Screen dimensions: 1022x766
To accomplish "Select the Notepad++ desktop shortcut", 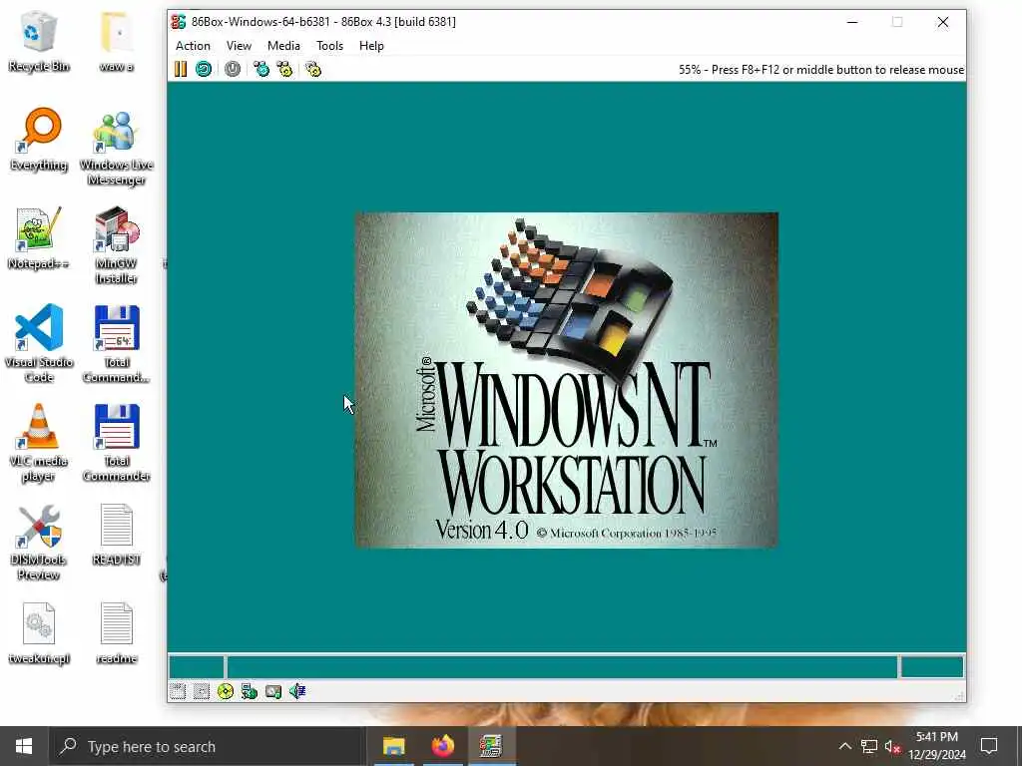I will [x=39, y=239].
